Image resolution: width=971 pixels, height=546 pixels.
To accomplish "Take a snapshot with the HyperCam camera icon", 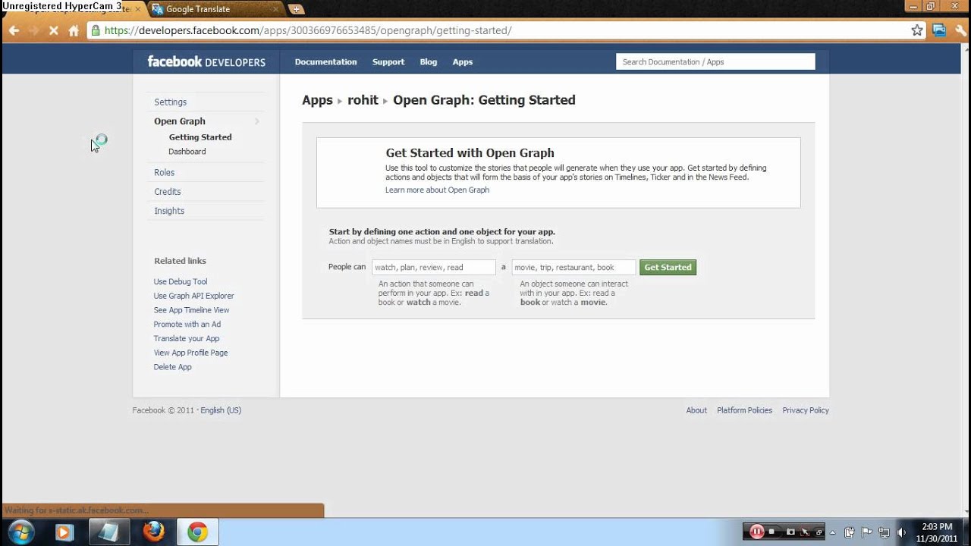I will click(x=790, y=532).
